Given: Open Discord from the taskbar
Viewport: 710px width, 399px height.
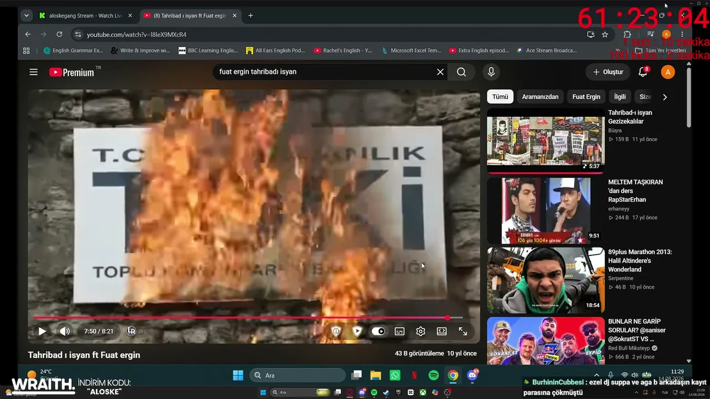Looking at the screenshot, I should click(473, 376).
